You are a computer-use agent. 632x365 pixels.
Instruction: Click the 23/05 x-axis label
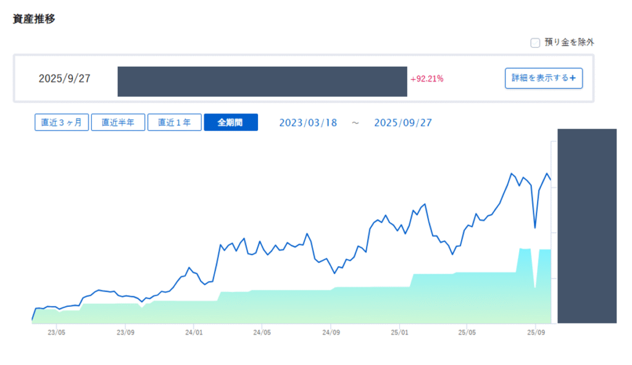(x=57, y=332)
